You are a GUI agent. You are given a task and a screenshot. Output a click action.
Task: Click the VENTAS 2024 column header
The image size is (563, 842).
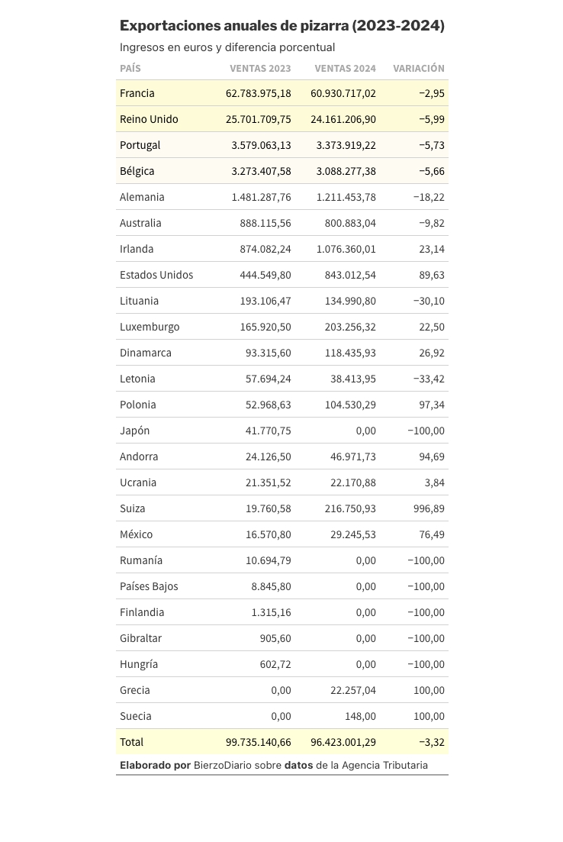345,68
